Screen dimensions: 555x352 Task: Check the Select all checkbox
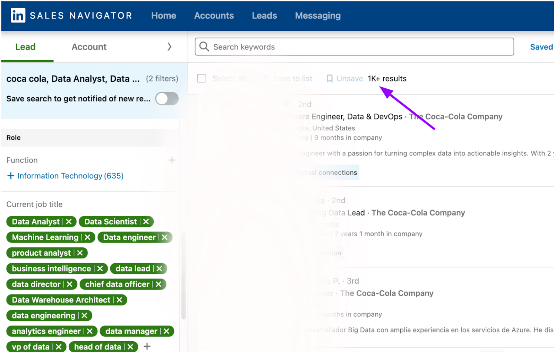pyautogui.click(x=202, y=79)
